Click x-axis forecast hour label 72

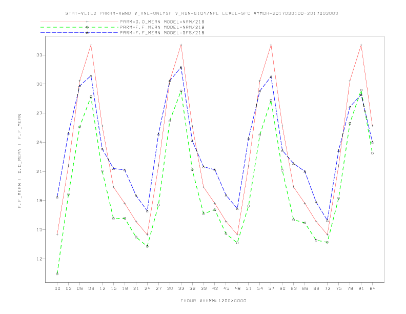(327, 288)
